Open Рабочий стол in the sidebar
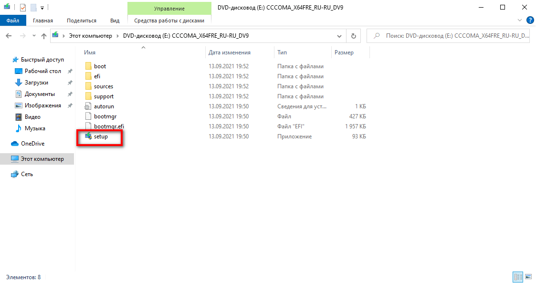Viewport: 536px width, 283px height. (x=43, y=71)
